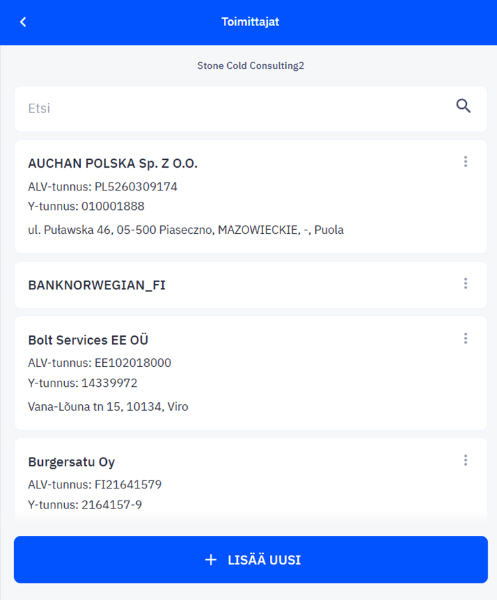
Task: Click Bolt Y-tunnus 14339972 line
Action: (x=83, y=383)
